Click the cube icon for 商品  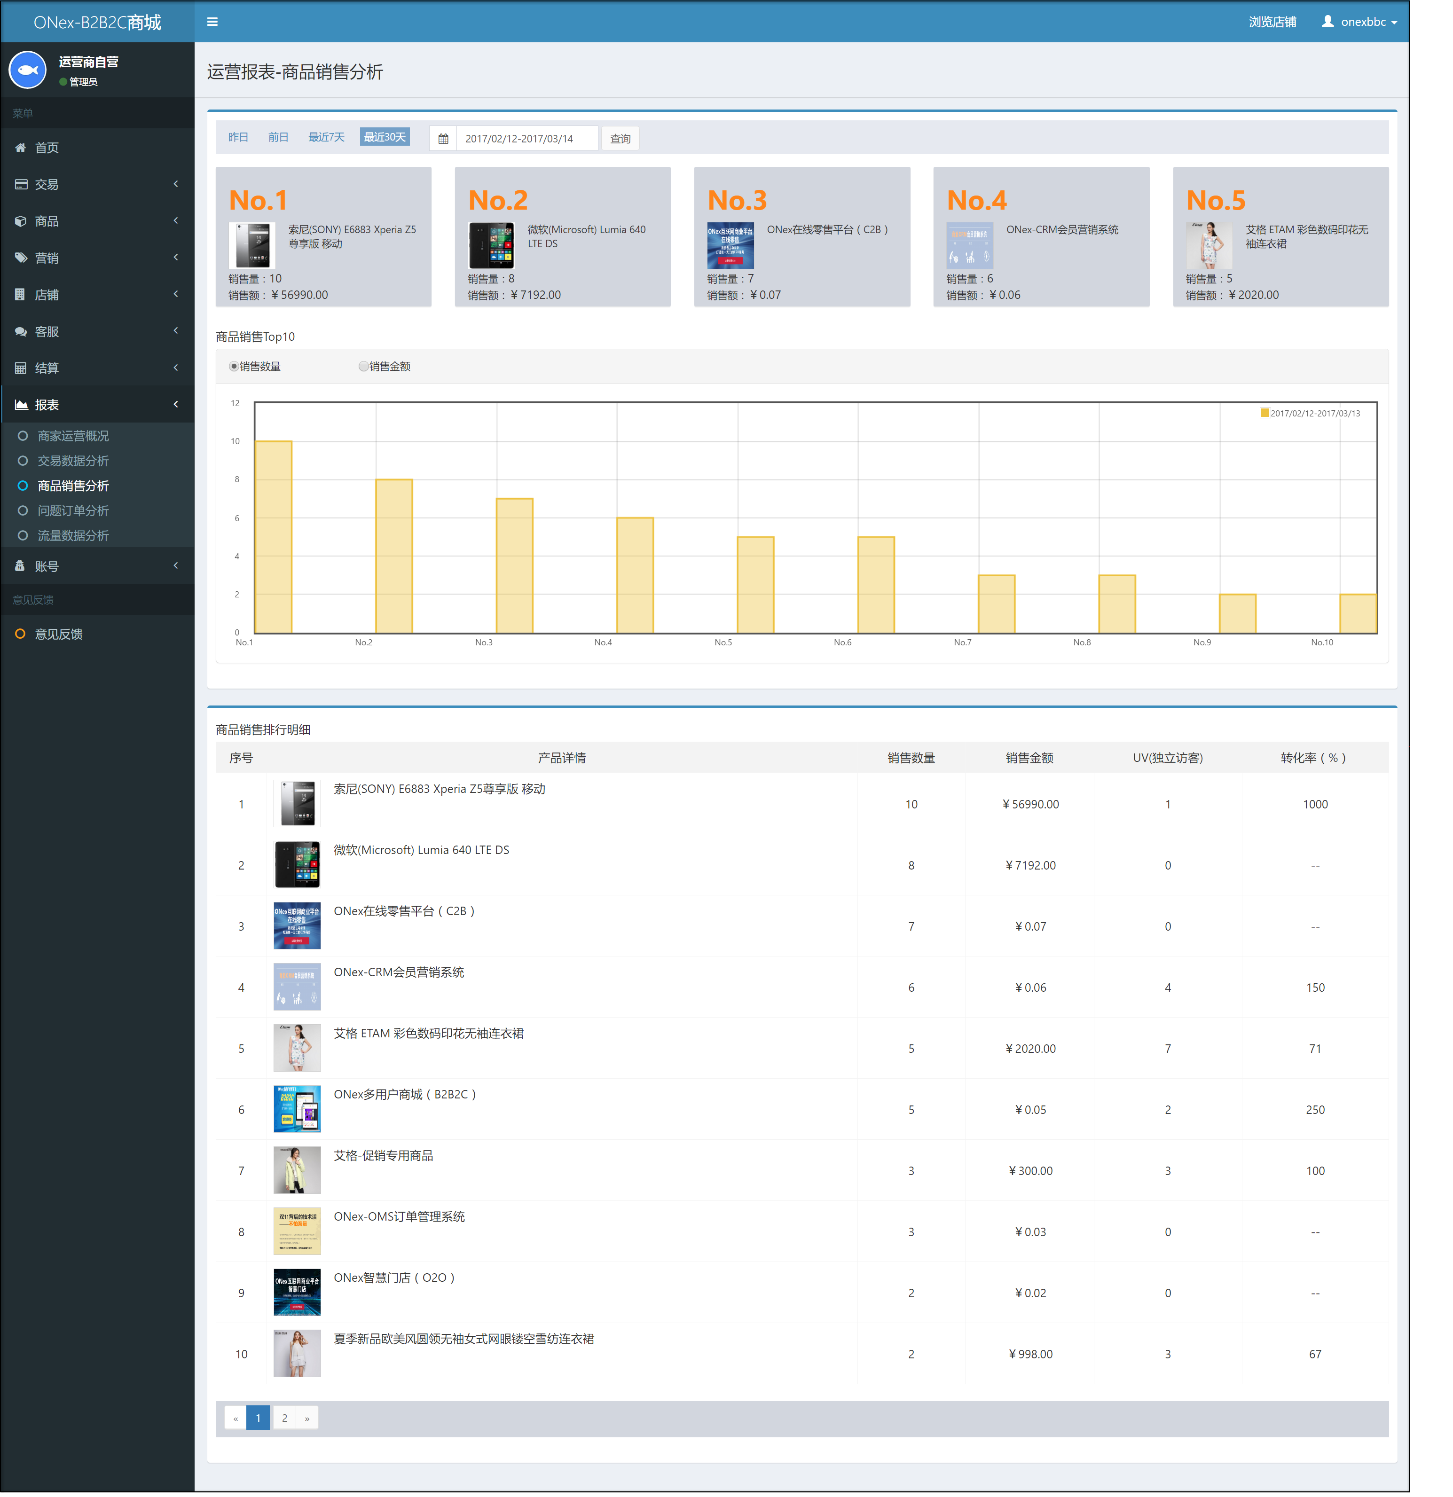(x=21, y=221)
